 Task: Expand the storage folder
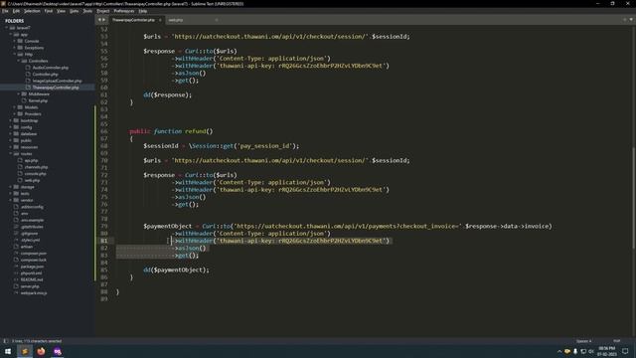coord(11,187)
